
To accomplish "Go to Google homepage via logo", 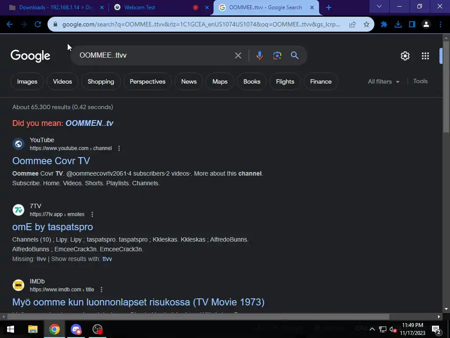I will tap(30, 56).
